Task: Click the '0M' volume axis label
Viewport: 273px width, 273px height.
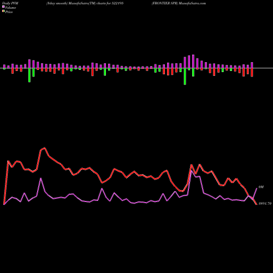Action: click(x=261, y=187)
